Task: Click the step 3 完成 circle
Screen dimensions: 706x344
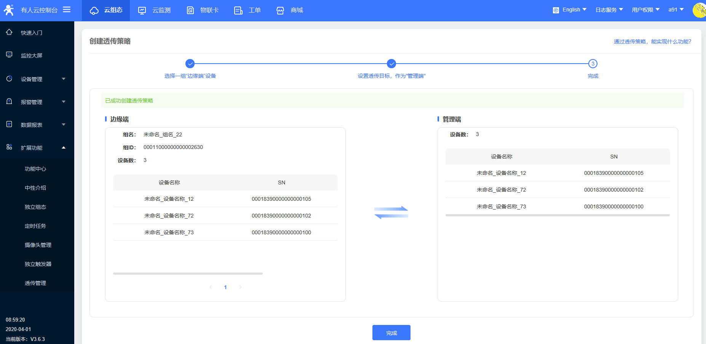Action: pos(593,64)
